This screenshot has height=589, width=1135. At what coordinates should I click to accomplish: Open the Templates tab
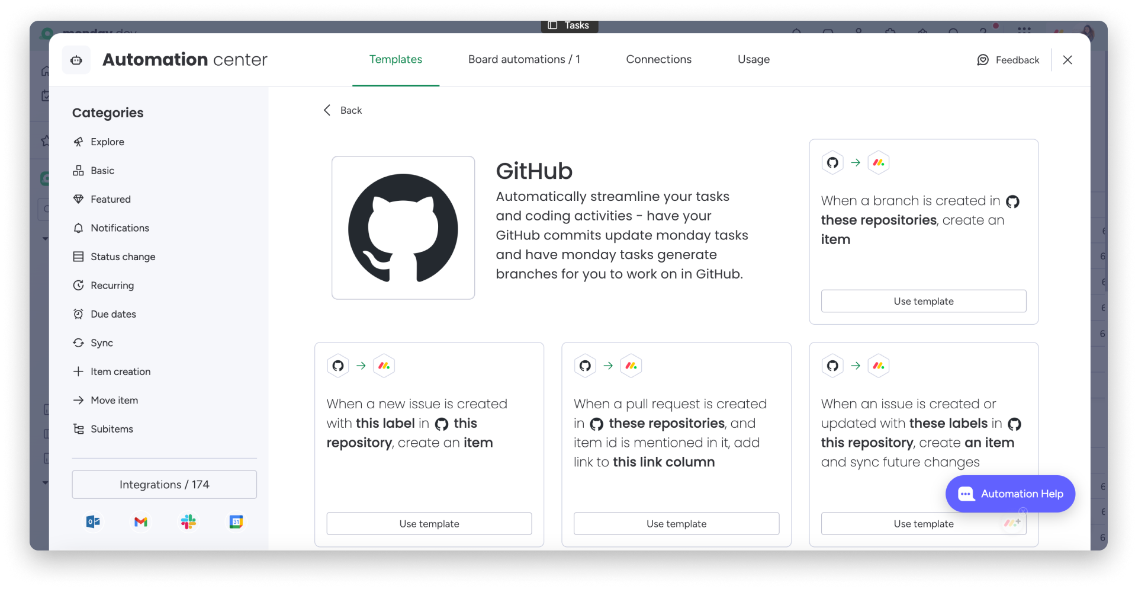click(x=396, y=59)
